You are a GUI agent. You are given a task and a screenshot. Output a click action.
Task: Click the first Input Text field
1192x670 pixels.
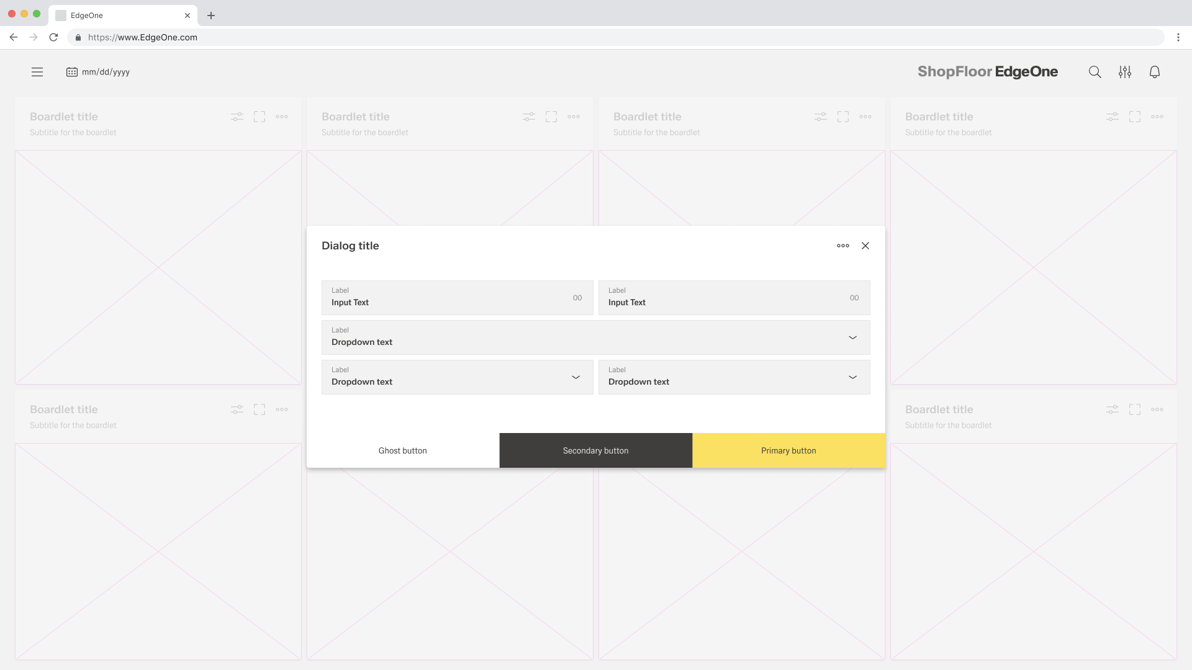click(456, 298)
